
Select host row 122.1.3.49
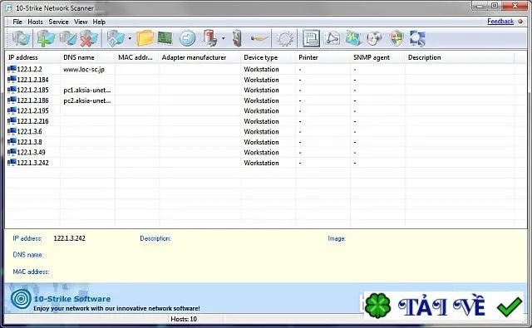pyautogui.click(x=266, y=153)
